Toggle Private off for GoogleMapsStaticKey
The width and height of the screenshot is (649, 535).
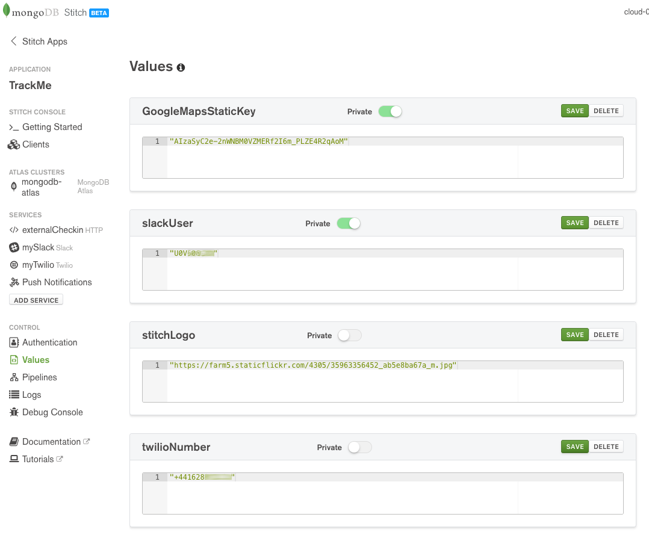(x=390, y=111)
